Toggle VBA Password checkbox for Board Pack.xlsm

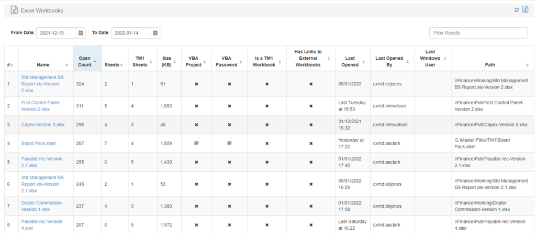pyautogui.click(x=229, y=143)
